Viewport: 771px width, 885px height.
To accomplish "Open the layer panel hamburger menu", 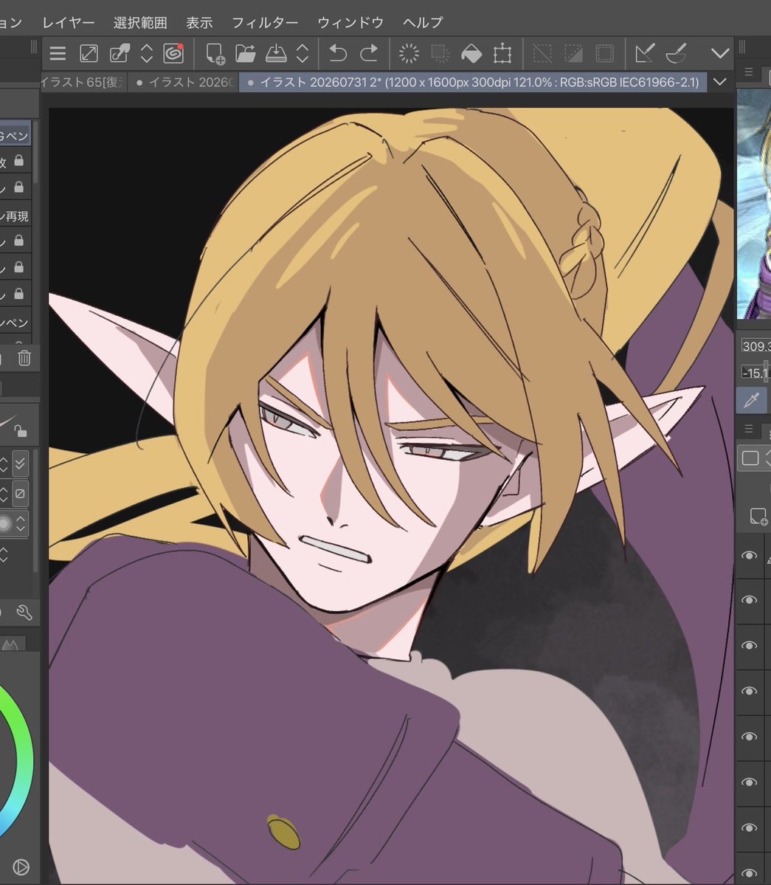I will click(748, 429).
